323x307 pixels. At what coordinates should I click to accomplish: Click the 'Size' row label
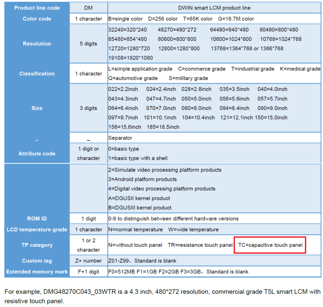(x=37, y=108)
